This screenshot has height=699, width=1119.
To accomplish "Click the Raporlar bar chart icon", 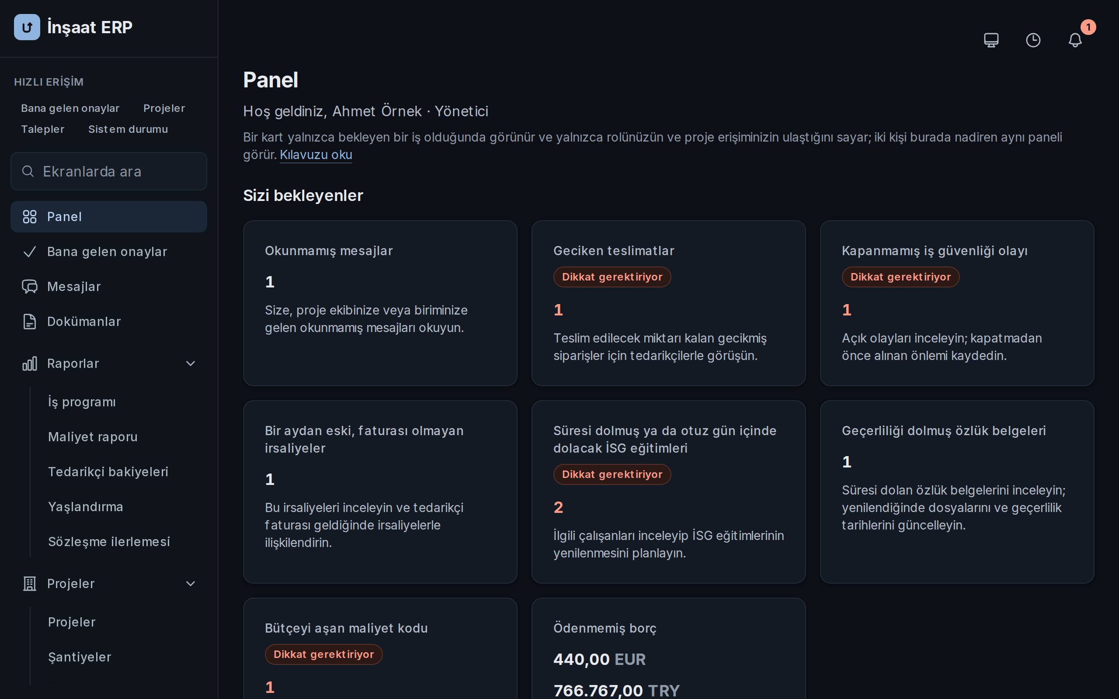I will tap(30, 363).
